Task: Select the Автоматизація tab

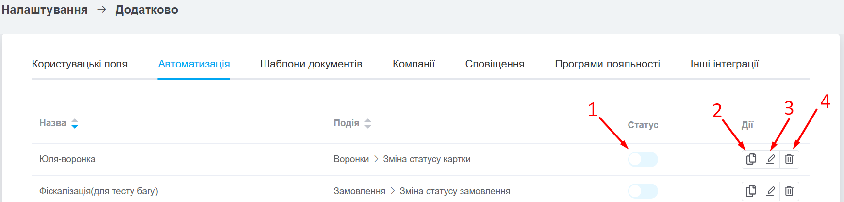Action: [194, 64]
